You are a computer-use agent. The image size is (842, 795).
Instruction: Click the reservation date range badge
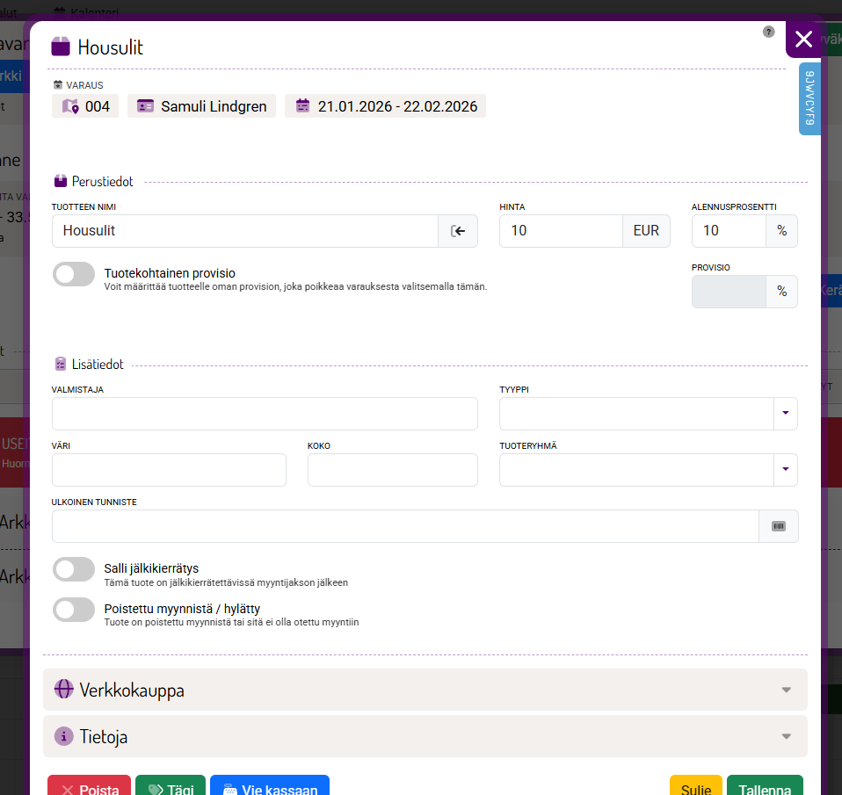(385, 106)
